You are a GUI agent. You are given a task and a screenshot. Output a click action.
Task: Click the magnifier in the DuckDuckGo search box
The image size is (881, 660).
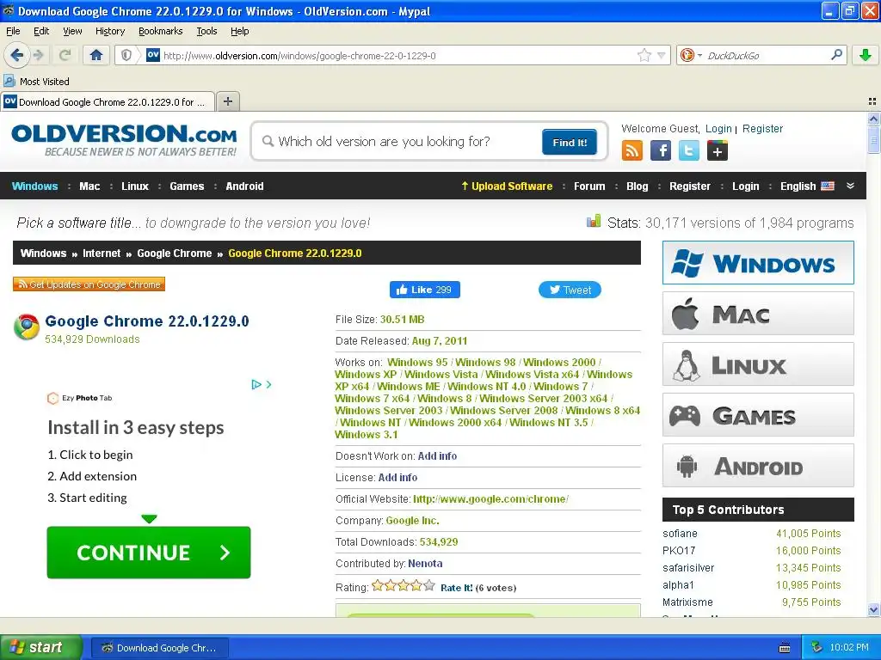[x=836, y=54]
